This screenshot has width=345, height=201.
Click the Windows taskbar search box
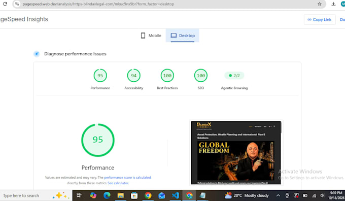pyautogui.click(x=36, y=195)
